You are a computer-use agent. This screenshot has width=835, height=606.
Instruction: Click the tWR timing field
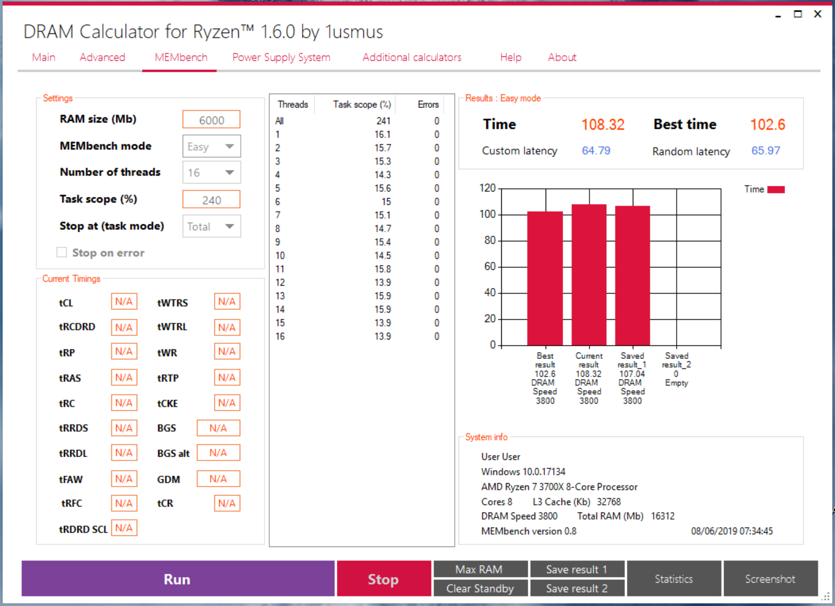coord(227,352)
